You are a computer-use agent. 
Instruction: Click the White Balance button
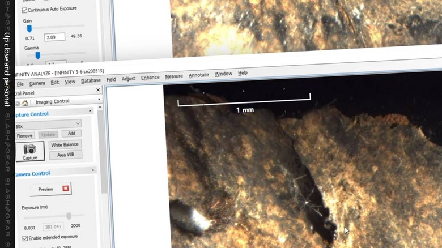pyautogui.click(x=65, y=144)
